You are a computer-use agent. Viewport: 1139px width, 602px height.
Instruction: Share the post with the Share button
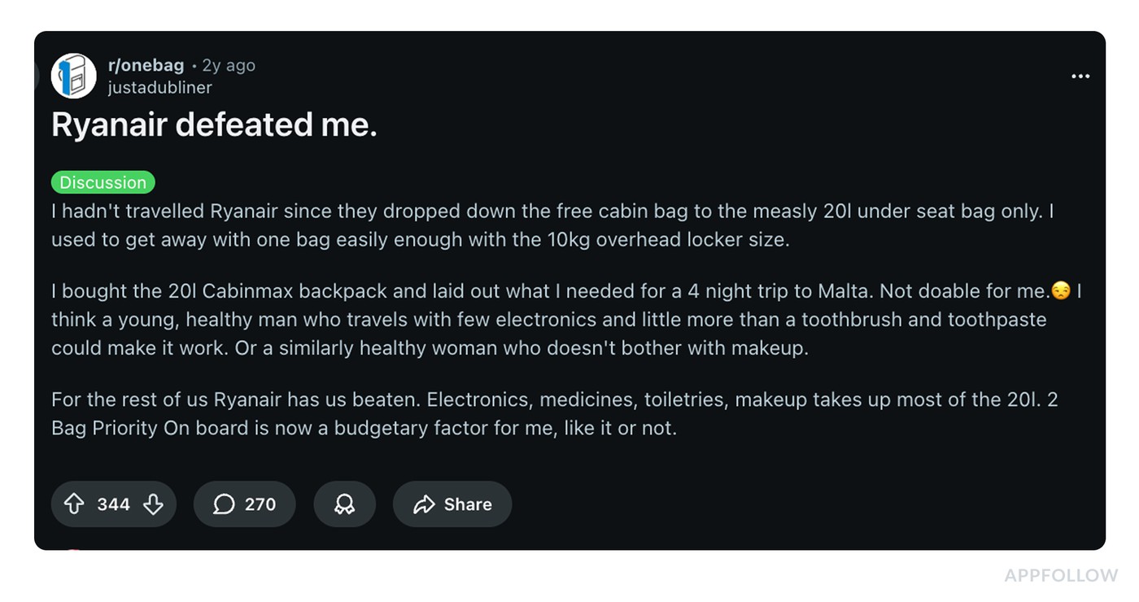452,504
